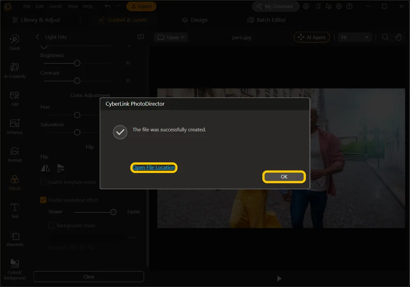Expand the Open folder dropdown
The image size is (410, 287).
click(171, 37)
